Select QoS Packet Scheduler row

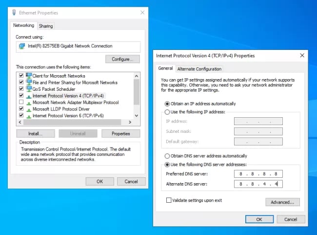point(54,89)
